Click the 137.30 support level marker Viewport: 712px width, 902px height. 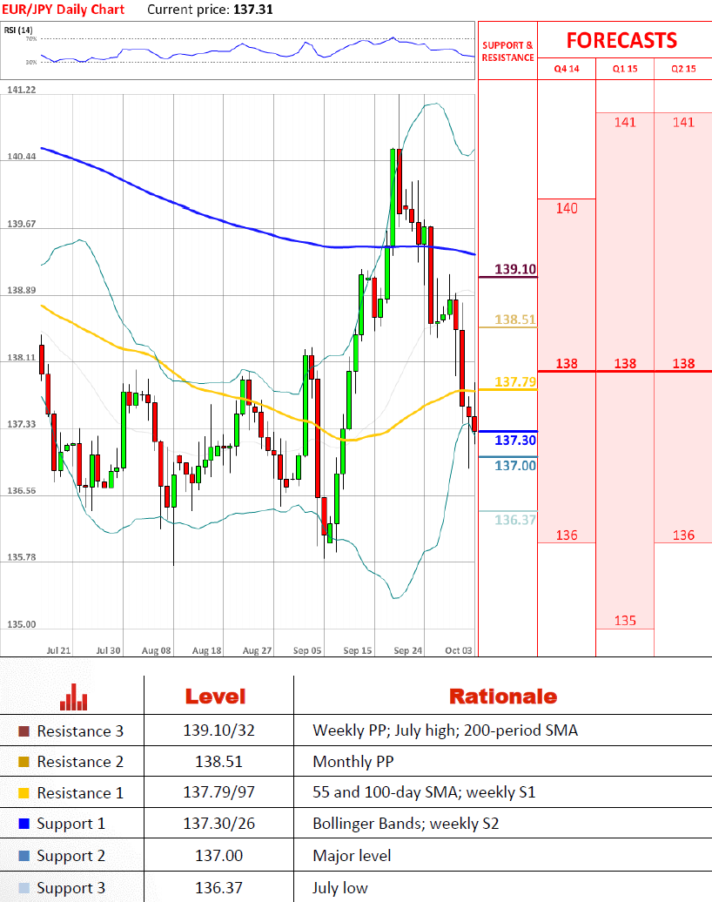pos(515,440)
